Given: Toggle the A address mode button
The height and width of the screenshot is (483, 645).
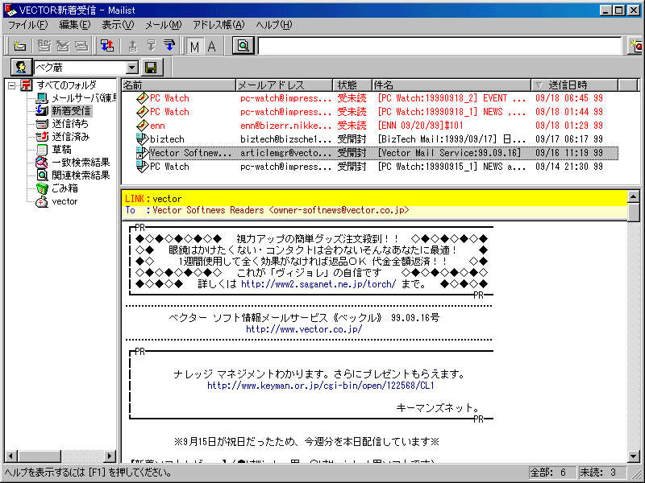Looking at the screenshot, I should click(212, 46).
